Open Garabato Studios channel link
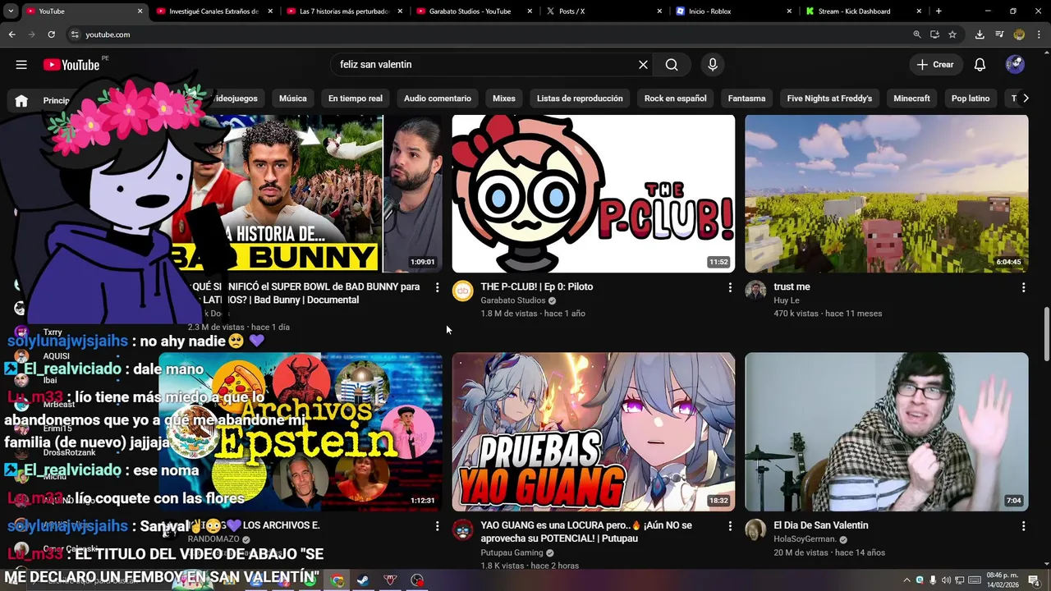The image size is (1051, 591). pos(513,300)
